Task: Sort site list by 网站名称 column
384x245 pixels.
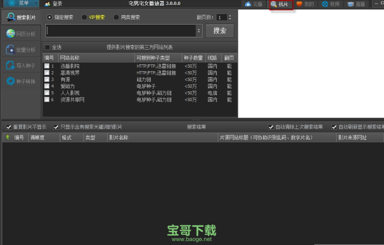Action: (96, 58)
